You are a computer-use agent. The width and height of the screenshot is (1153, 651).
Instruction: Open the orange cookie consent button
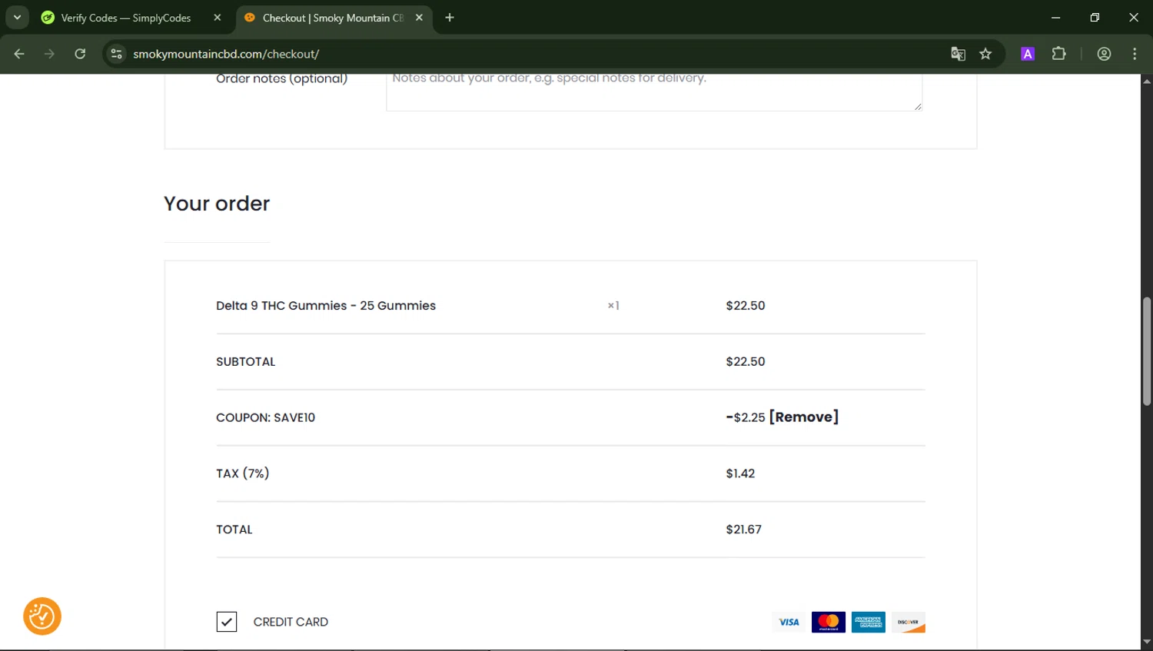pos(42,616)
